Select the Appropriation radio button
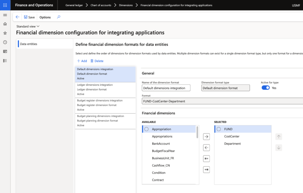This screenshot has height=193, width=303. (147, 129)
